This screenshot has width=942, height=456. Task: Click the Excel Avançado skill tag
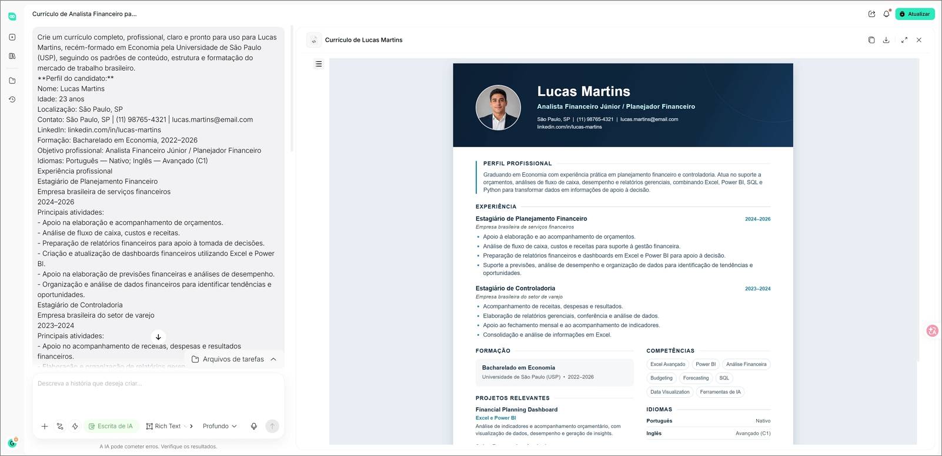tap(667, 364)
